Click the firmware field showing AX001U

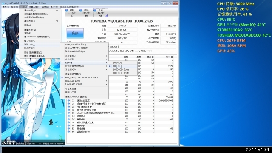[122, 25]
